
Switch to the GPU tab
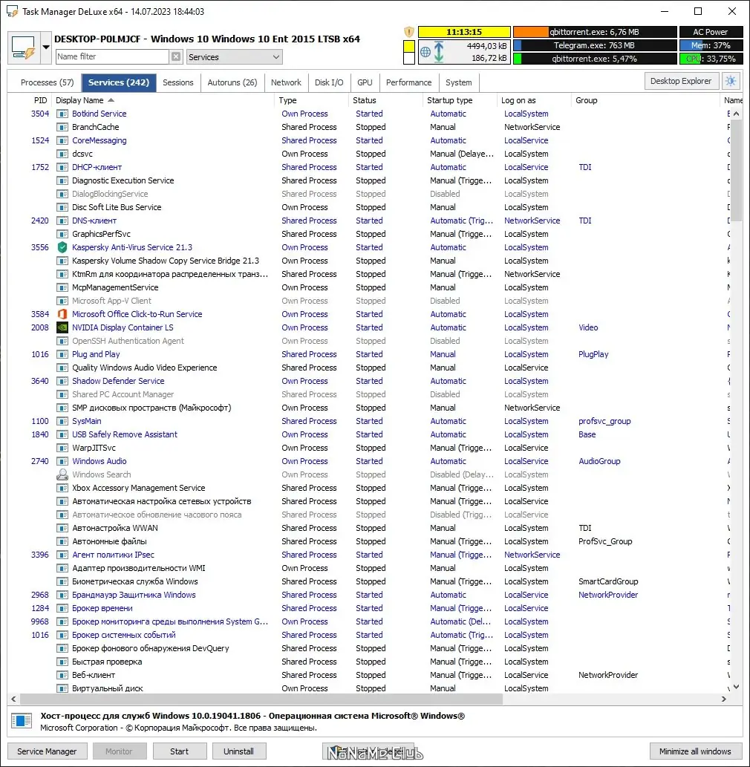point(365,82)
